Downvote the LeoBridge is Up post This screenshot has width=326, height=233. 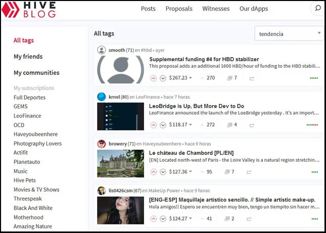click(163, 125)
